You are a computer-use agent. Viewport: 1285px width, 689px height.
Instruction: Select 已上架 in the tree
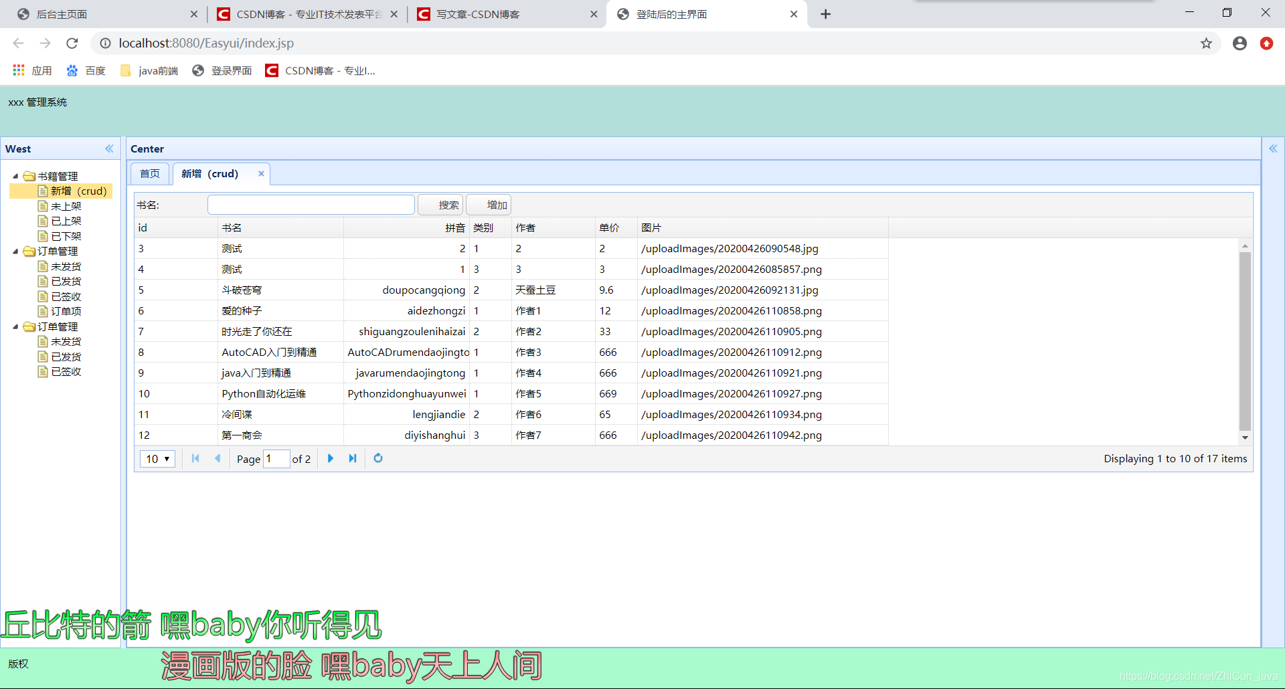click(x=66, y=221)
